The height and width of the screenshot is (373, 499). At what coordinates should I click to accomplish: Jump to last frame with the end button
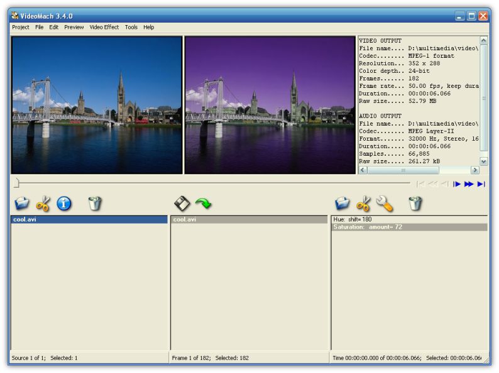coord(481,184)
